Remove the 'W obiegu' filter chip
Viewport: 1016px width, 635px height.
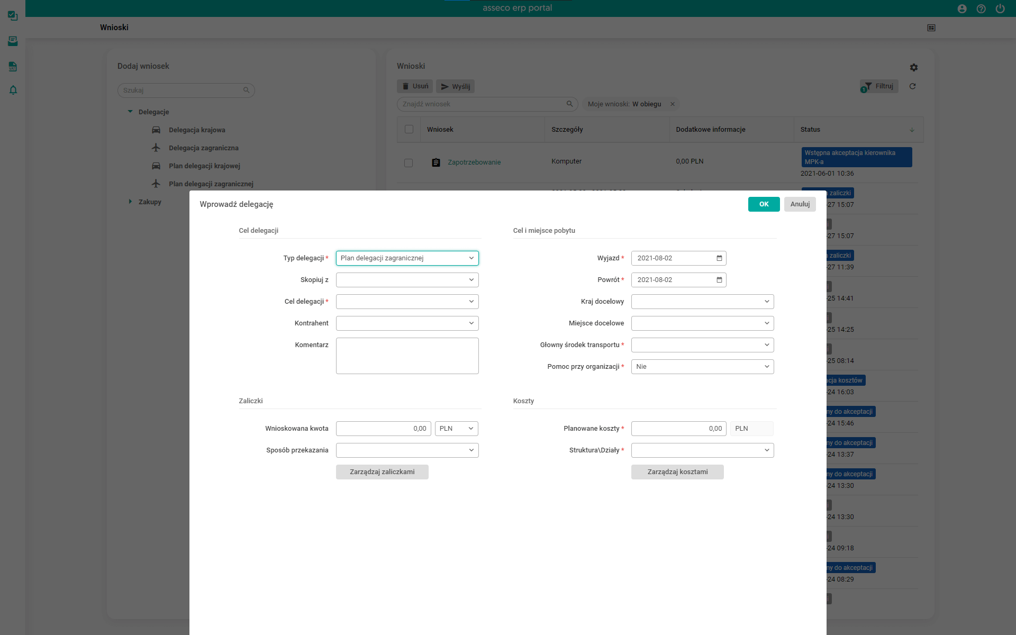click(x=673, y=104)
